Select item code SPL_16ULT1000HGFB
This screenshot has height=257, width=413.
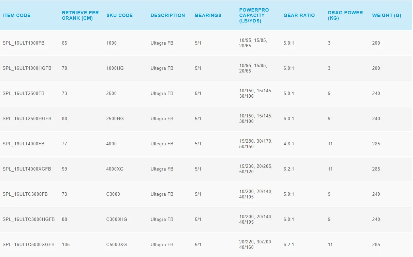click(27, 68)
